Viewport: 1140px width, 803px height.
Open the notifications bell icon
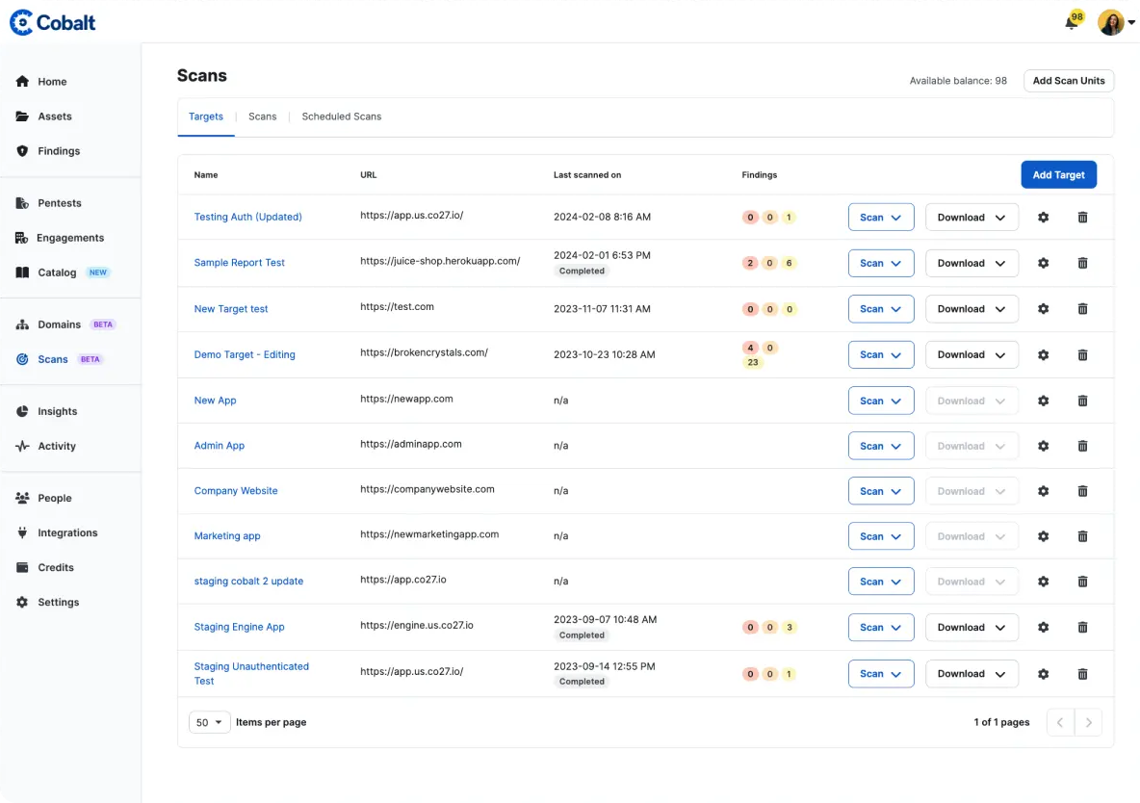pos(1072,22)
